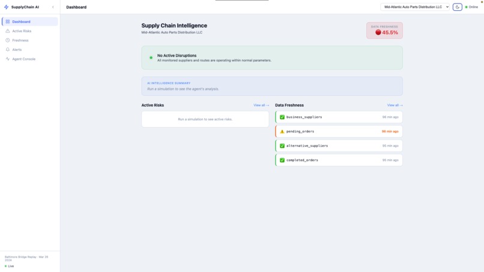Click the Active Risks warning triangle icon
This screenshot has height=272, width=484.
(x=8, y=31)
